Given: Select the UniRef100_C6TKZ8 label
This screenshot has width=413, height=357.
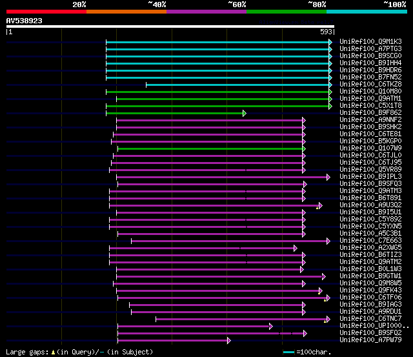Looking at the screenshot, I should coord(370,85).
